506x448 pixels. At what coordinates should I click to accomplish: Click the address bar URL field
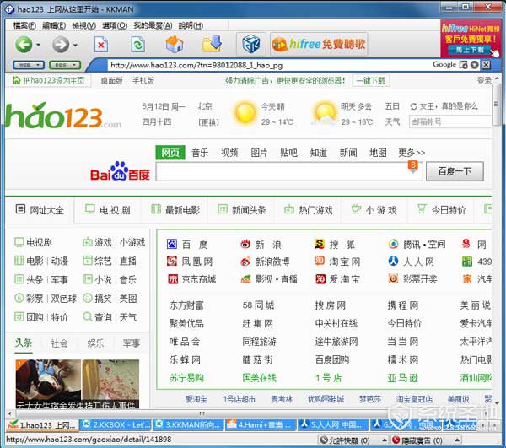268,65
